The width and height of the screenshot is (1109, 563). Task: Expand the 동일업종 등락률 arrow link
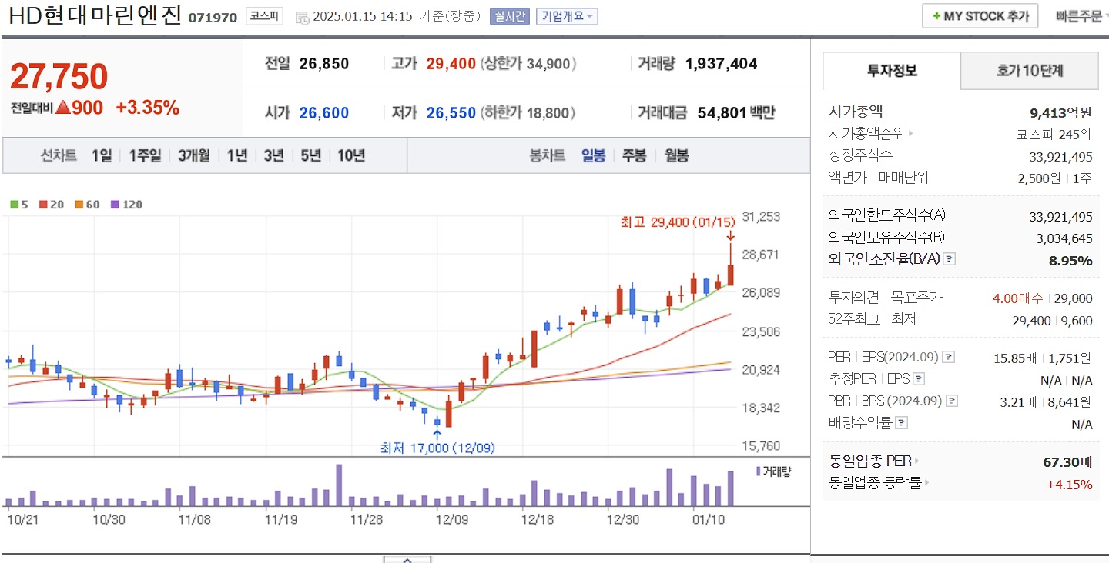pos(926,483)
